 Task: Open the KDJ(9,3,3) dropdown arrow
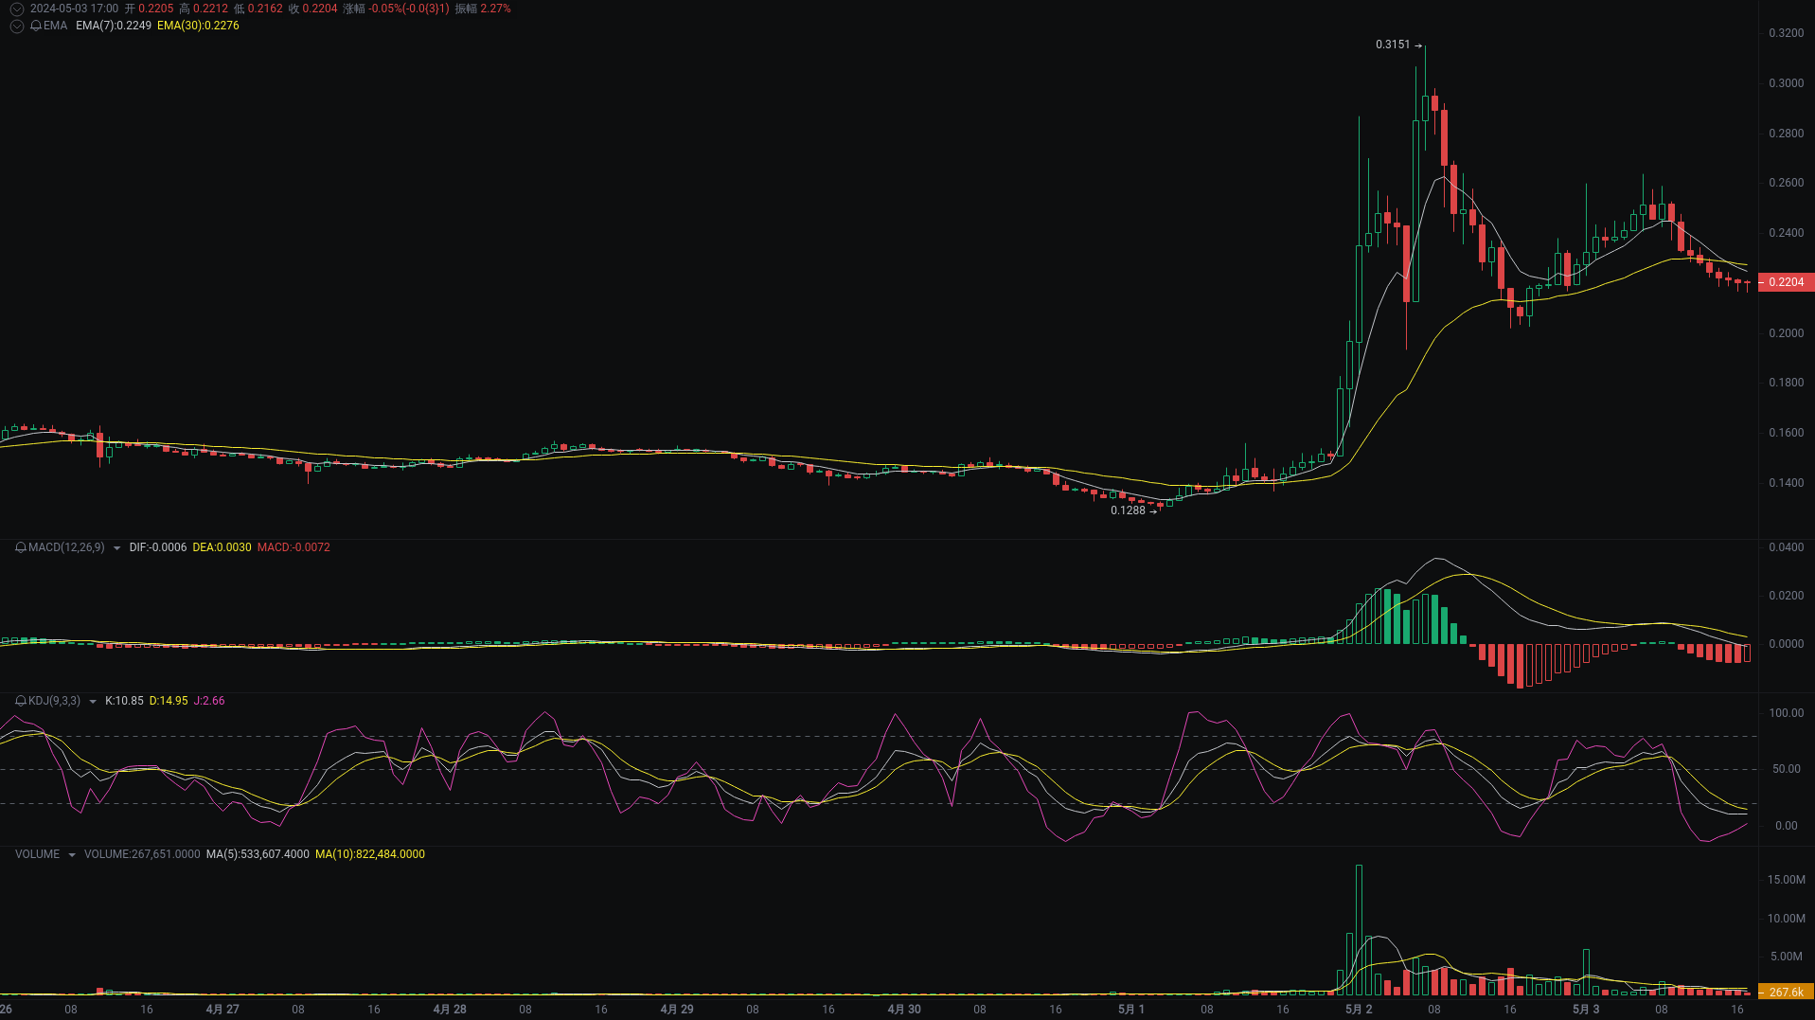coord(92,701)
